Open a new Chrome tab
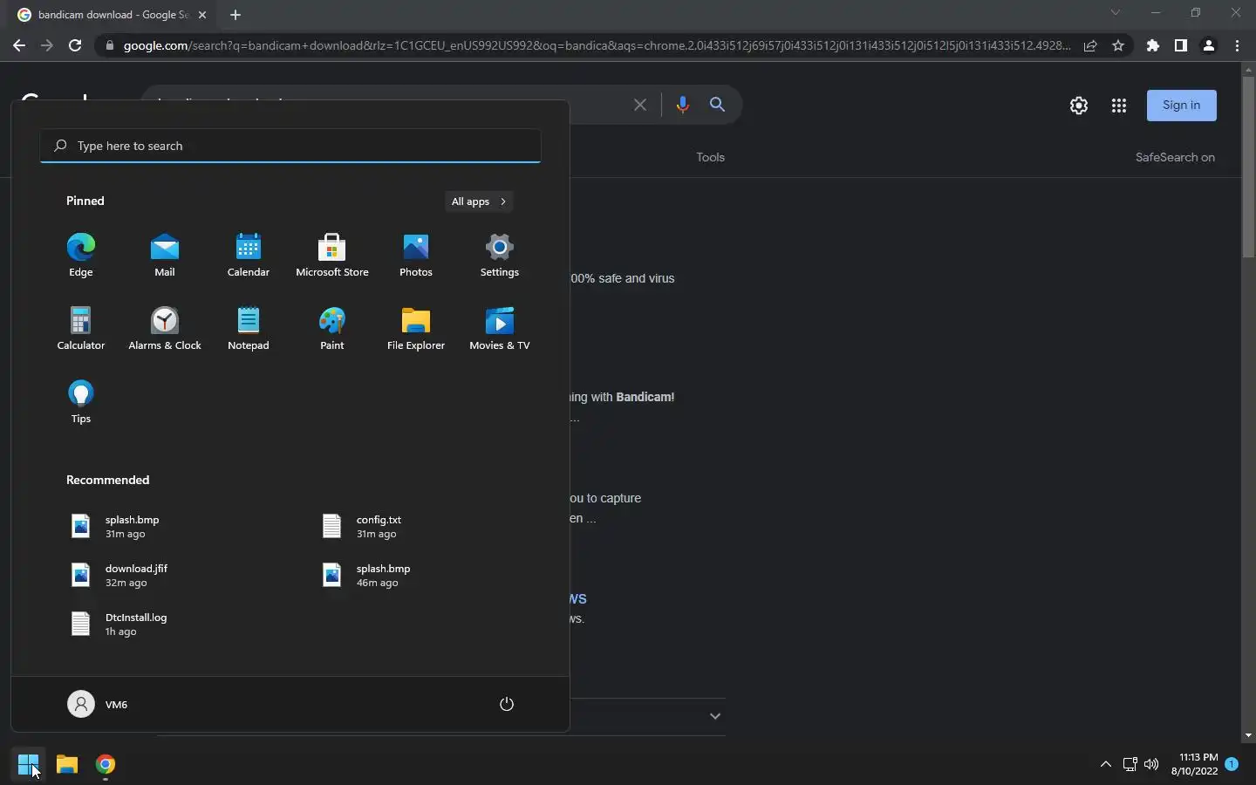1256x785 pixels. tap(235, 15)
